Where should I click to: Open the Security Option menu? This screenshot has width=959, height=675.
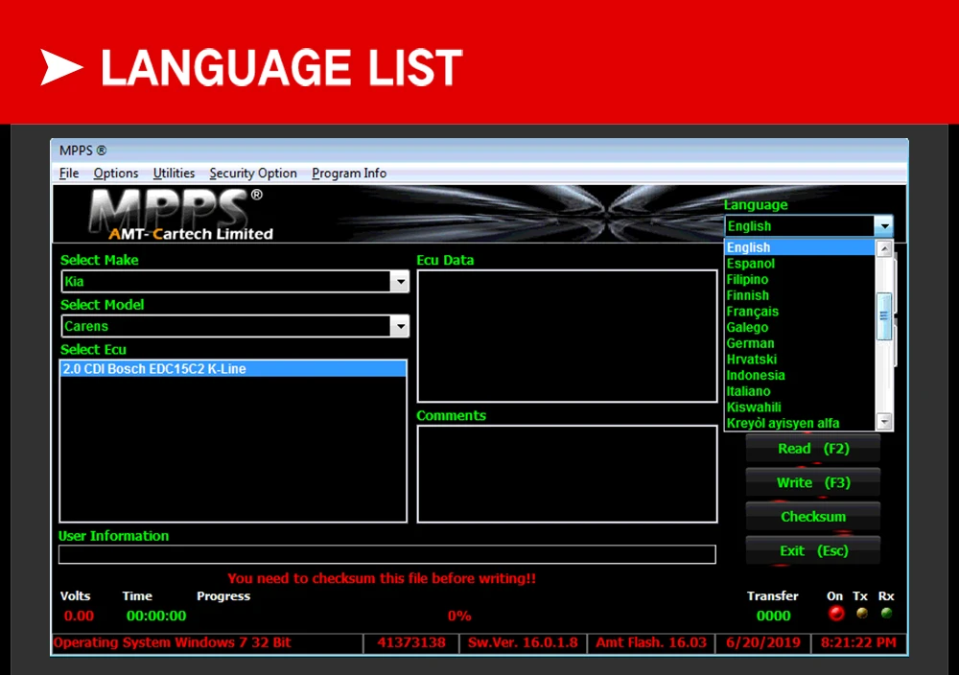[253, 173]
